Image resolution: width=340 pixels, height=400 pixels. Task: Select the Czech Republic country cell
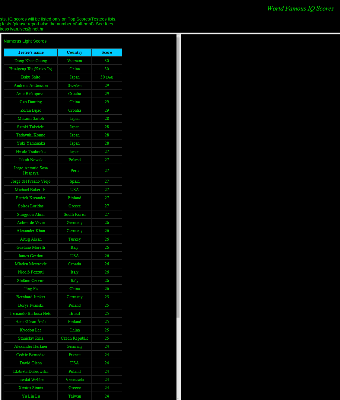[x=75, y=338]
